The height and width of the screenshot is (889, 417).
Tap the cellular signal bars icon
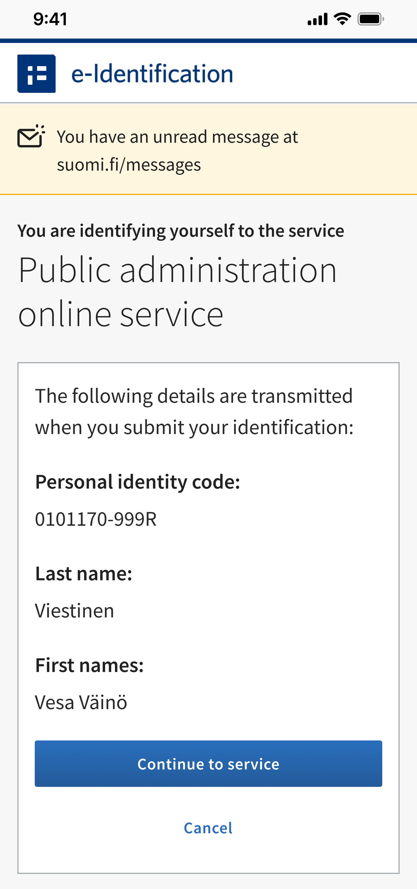coord(317,19)
